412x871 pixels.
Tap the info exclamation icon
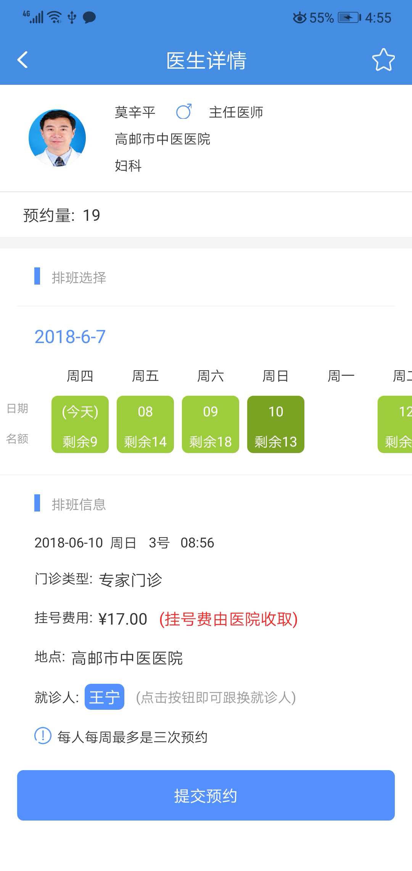[x=43, y=735]
